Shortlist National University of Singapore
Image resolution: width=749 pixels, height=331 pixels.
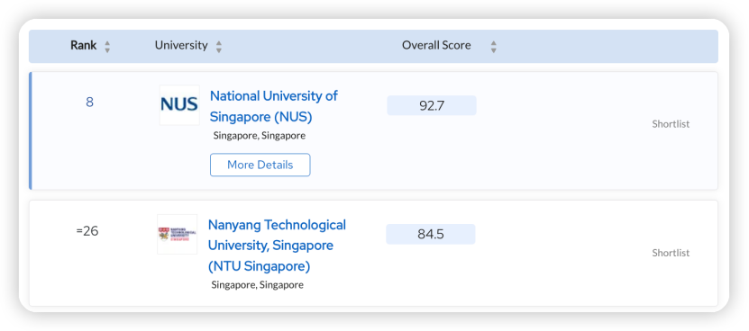click(671, 124)
